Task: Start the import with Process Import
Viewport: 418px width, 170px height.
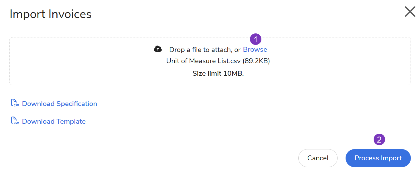Action: point(378,158)
